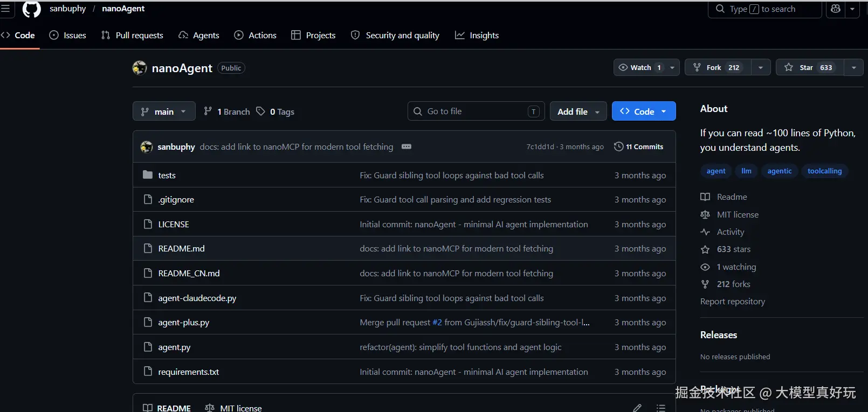Fork the nanoAgent repository

point(718,67)
